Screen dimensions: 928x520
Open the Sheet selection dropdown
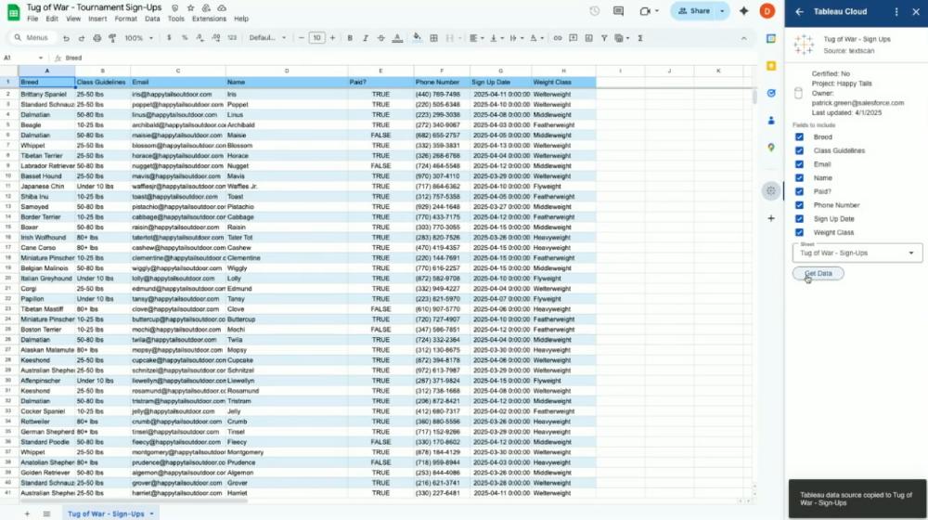tap(857, 253)
